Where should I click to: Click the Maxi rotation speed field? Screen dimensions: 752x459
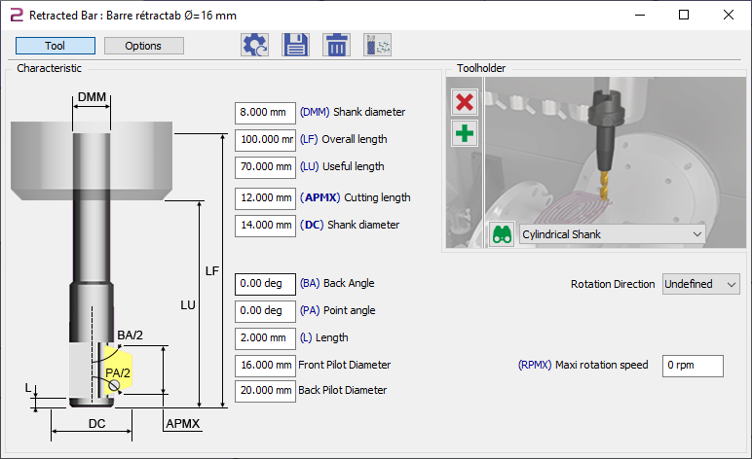pos(693,366)
